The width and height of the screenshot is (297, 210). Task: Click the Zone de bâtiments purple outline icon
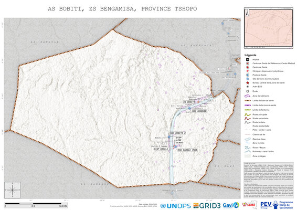point(247,96)
